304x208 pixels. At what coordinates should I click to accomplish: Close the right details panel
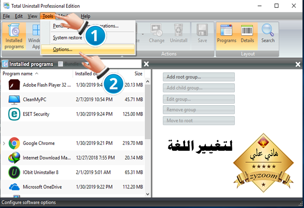click(x=298, y=64)
